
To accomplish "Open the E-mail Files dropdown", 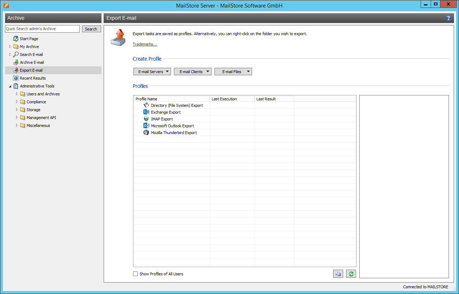I will click(x=233, y=72).
